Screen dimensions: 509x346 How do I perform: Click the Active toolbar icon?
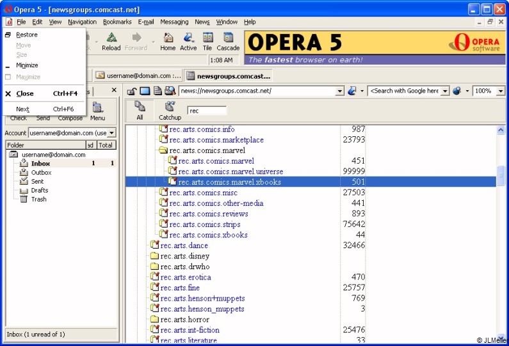189,38
